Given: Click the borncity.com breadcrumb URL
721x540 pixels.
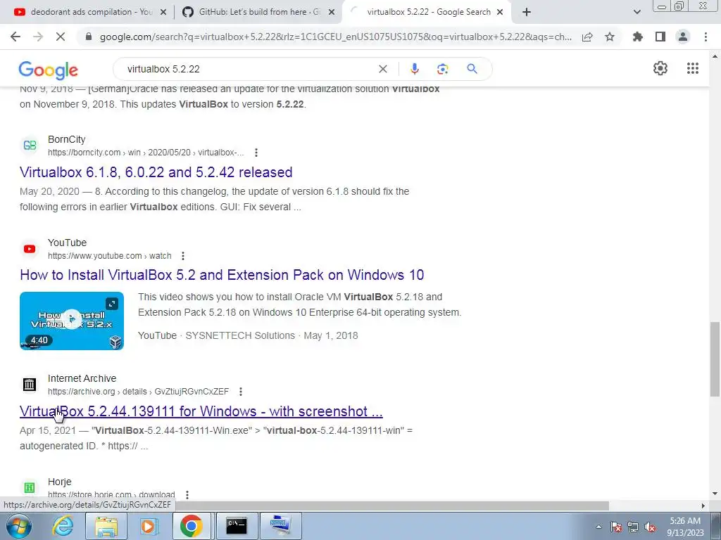Looking at the screenshot, I should point(146,153).
